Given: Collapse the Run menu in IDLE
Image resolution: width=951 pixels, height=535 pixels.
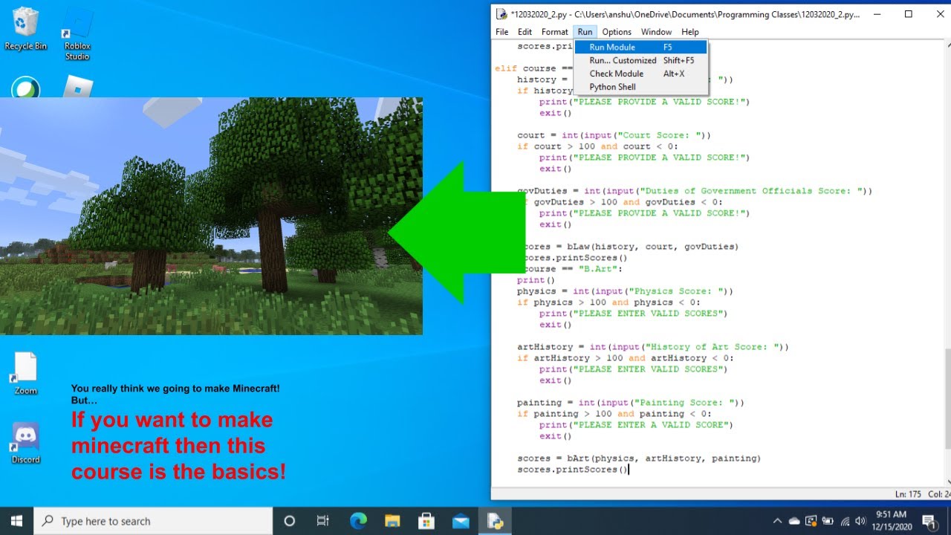Looking at the screenshot, I should pyautogui.click(x=585, y=32).
